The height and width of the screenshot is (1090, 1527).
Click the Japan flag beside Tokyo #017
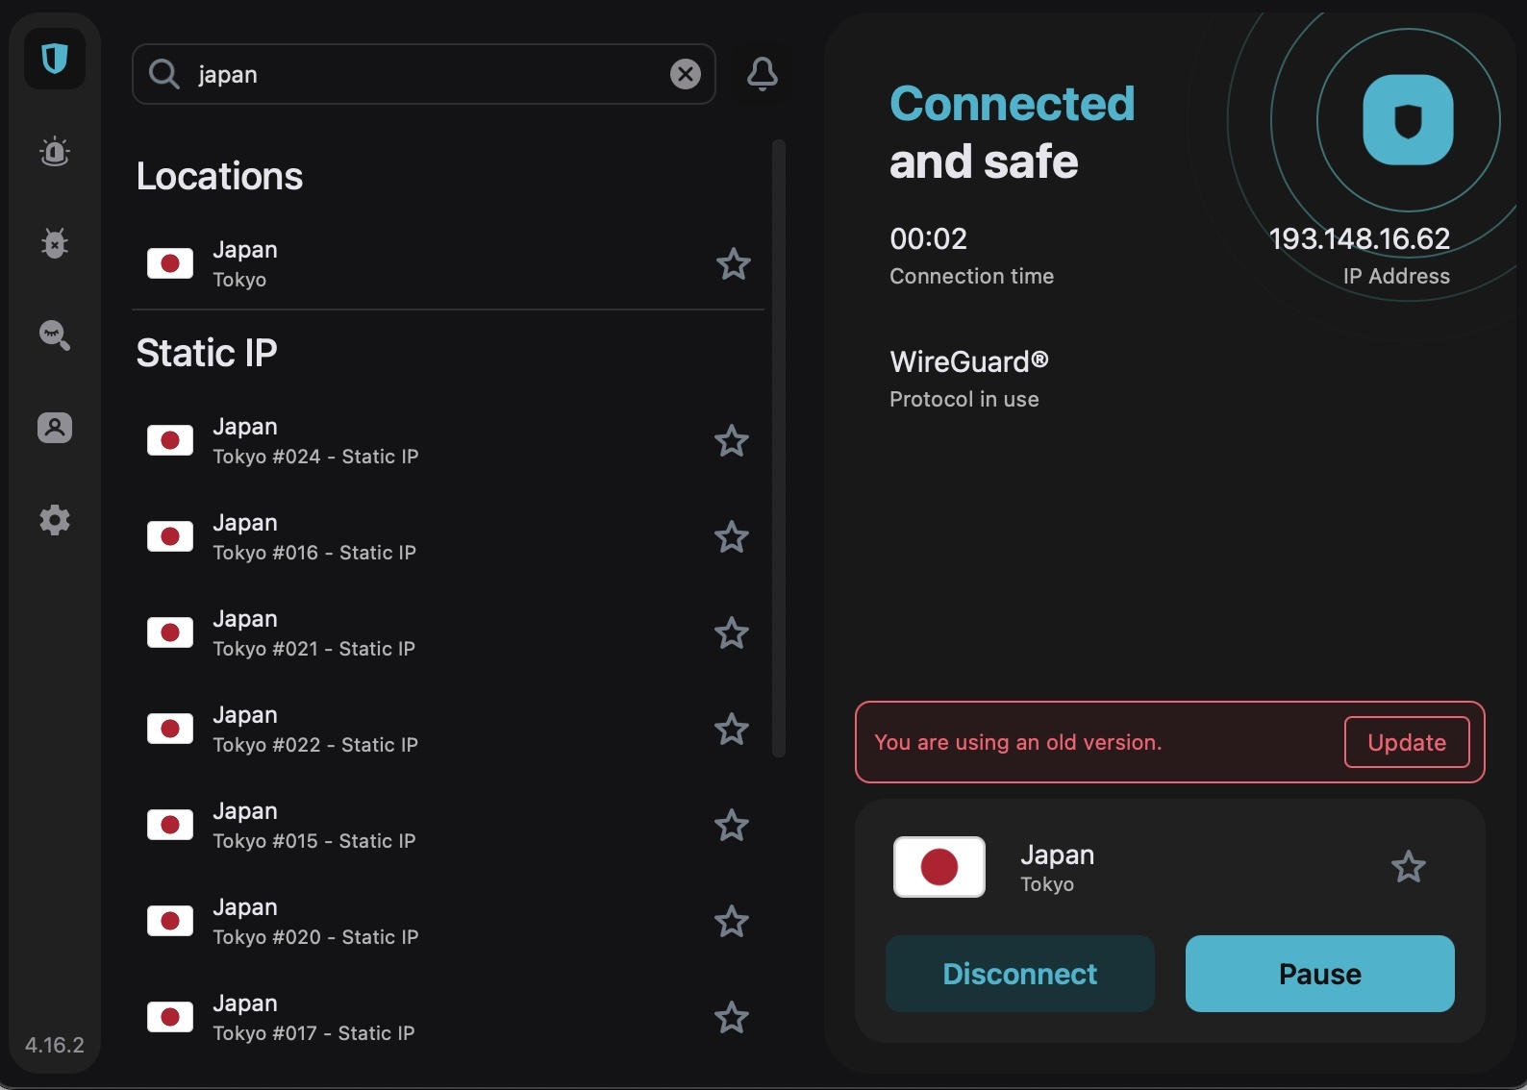[x=170, y=1018]
